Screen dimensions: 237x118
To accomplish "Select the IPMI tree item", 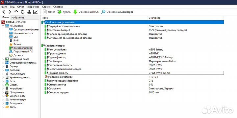I will click(16, 41).
